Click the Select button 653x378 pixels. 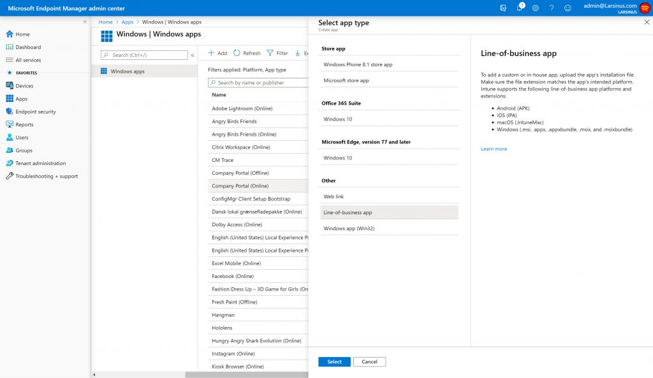click(x=334, y=362)
